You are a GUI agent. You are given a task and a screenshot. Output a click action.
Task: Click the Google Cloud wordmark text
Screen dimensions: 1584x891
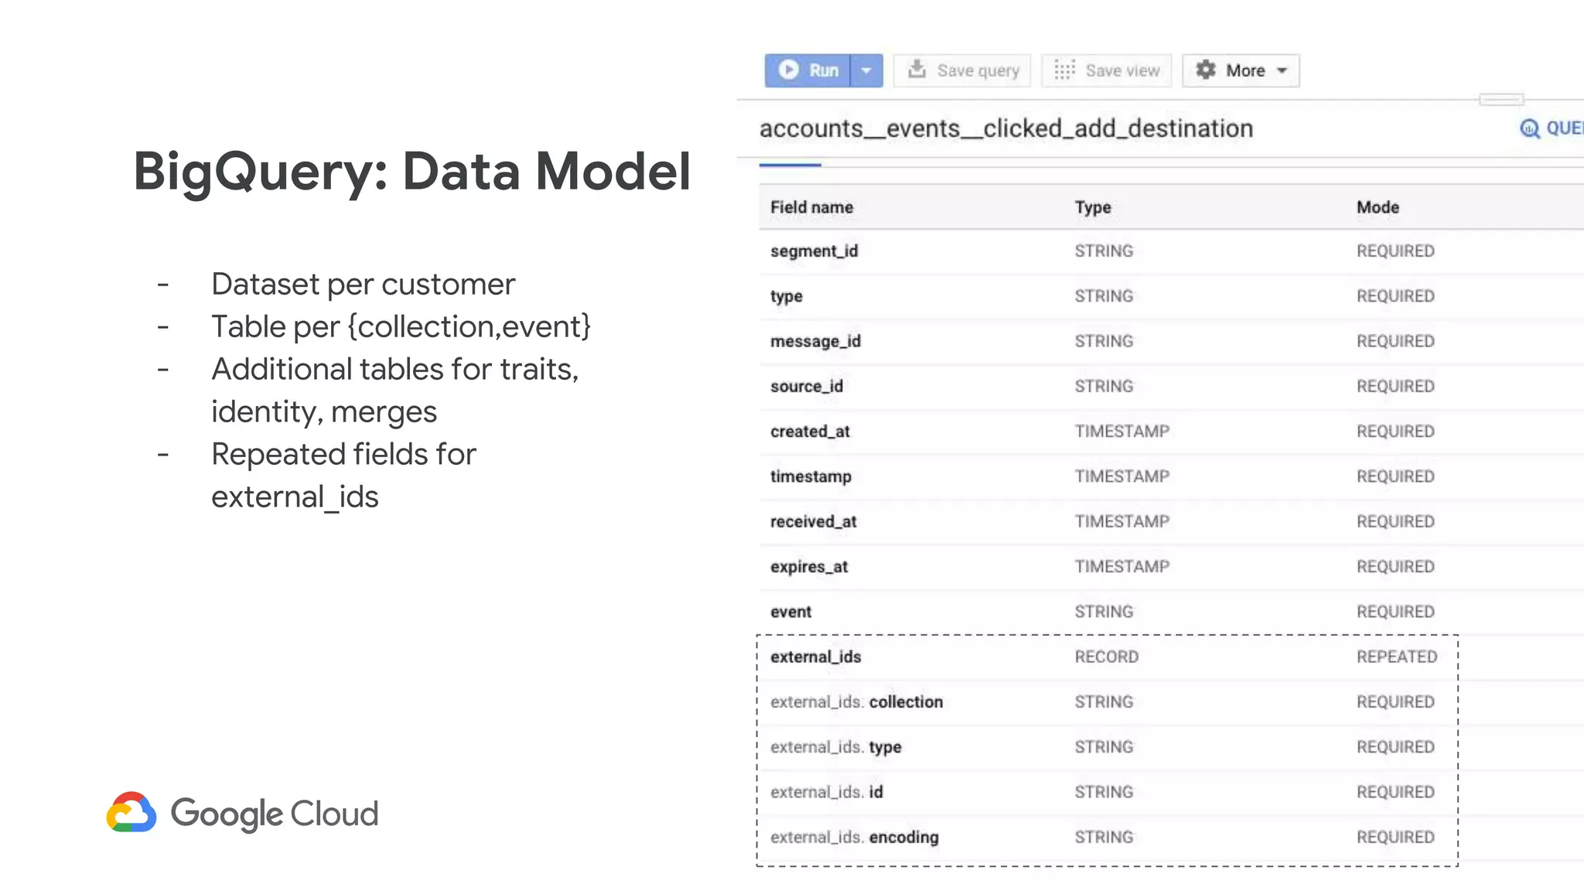pyautogui.click(x=274, y=814)
